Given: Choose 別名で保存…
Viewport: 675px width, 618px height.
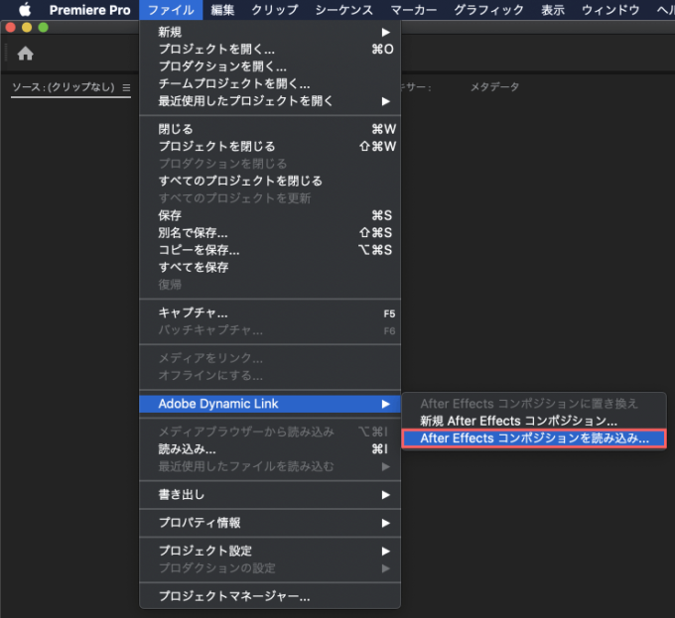Looking at the screenshot, I should click(x=270, y=233).
